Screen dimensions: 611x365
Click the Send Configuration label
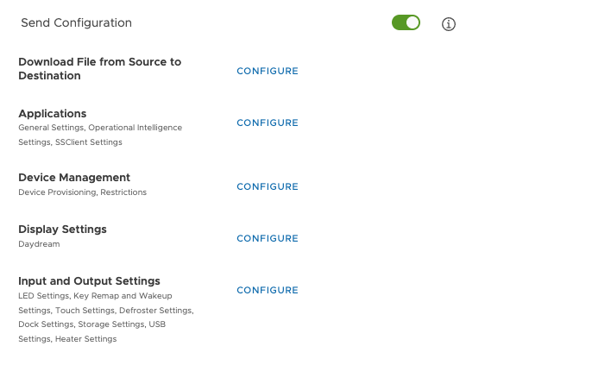point(76,22)
